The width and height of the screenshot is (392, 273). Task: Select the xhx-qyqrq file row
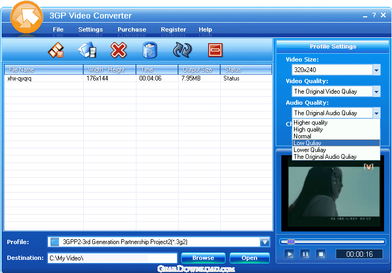point(138,78)
